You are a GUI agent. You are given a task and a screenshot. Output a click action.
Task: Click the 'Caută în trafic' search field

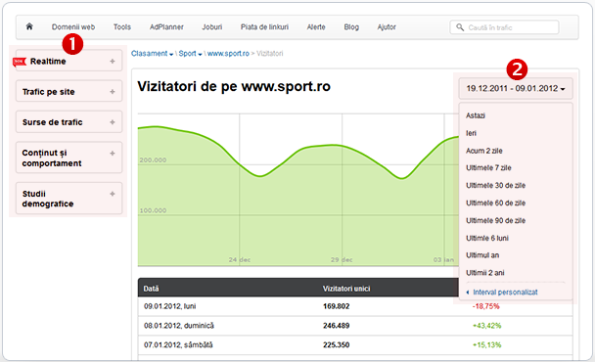coord(504,27)
